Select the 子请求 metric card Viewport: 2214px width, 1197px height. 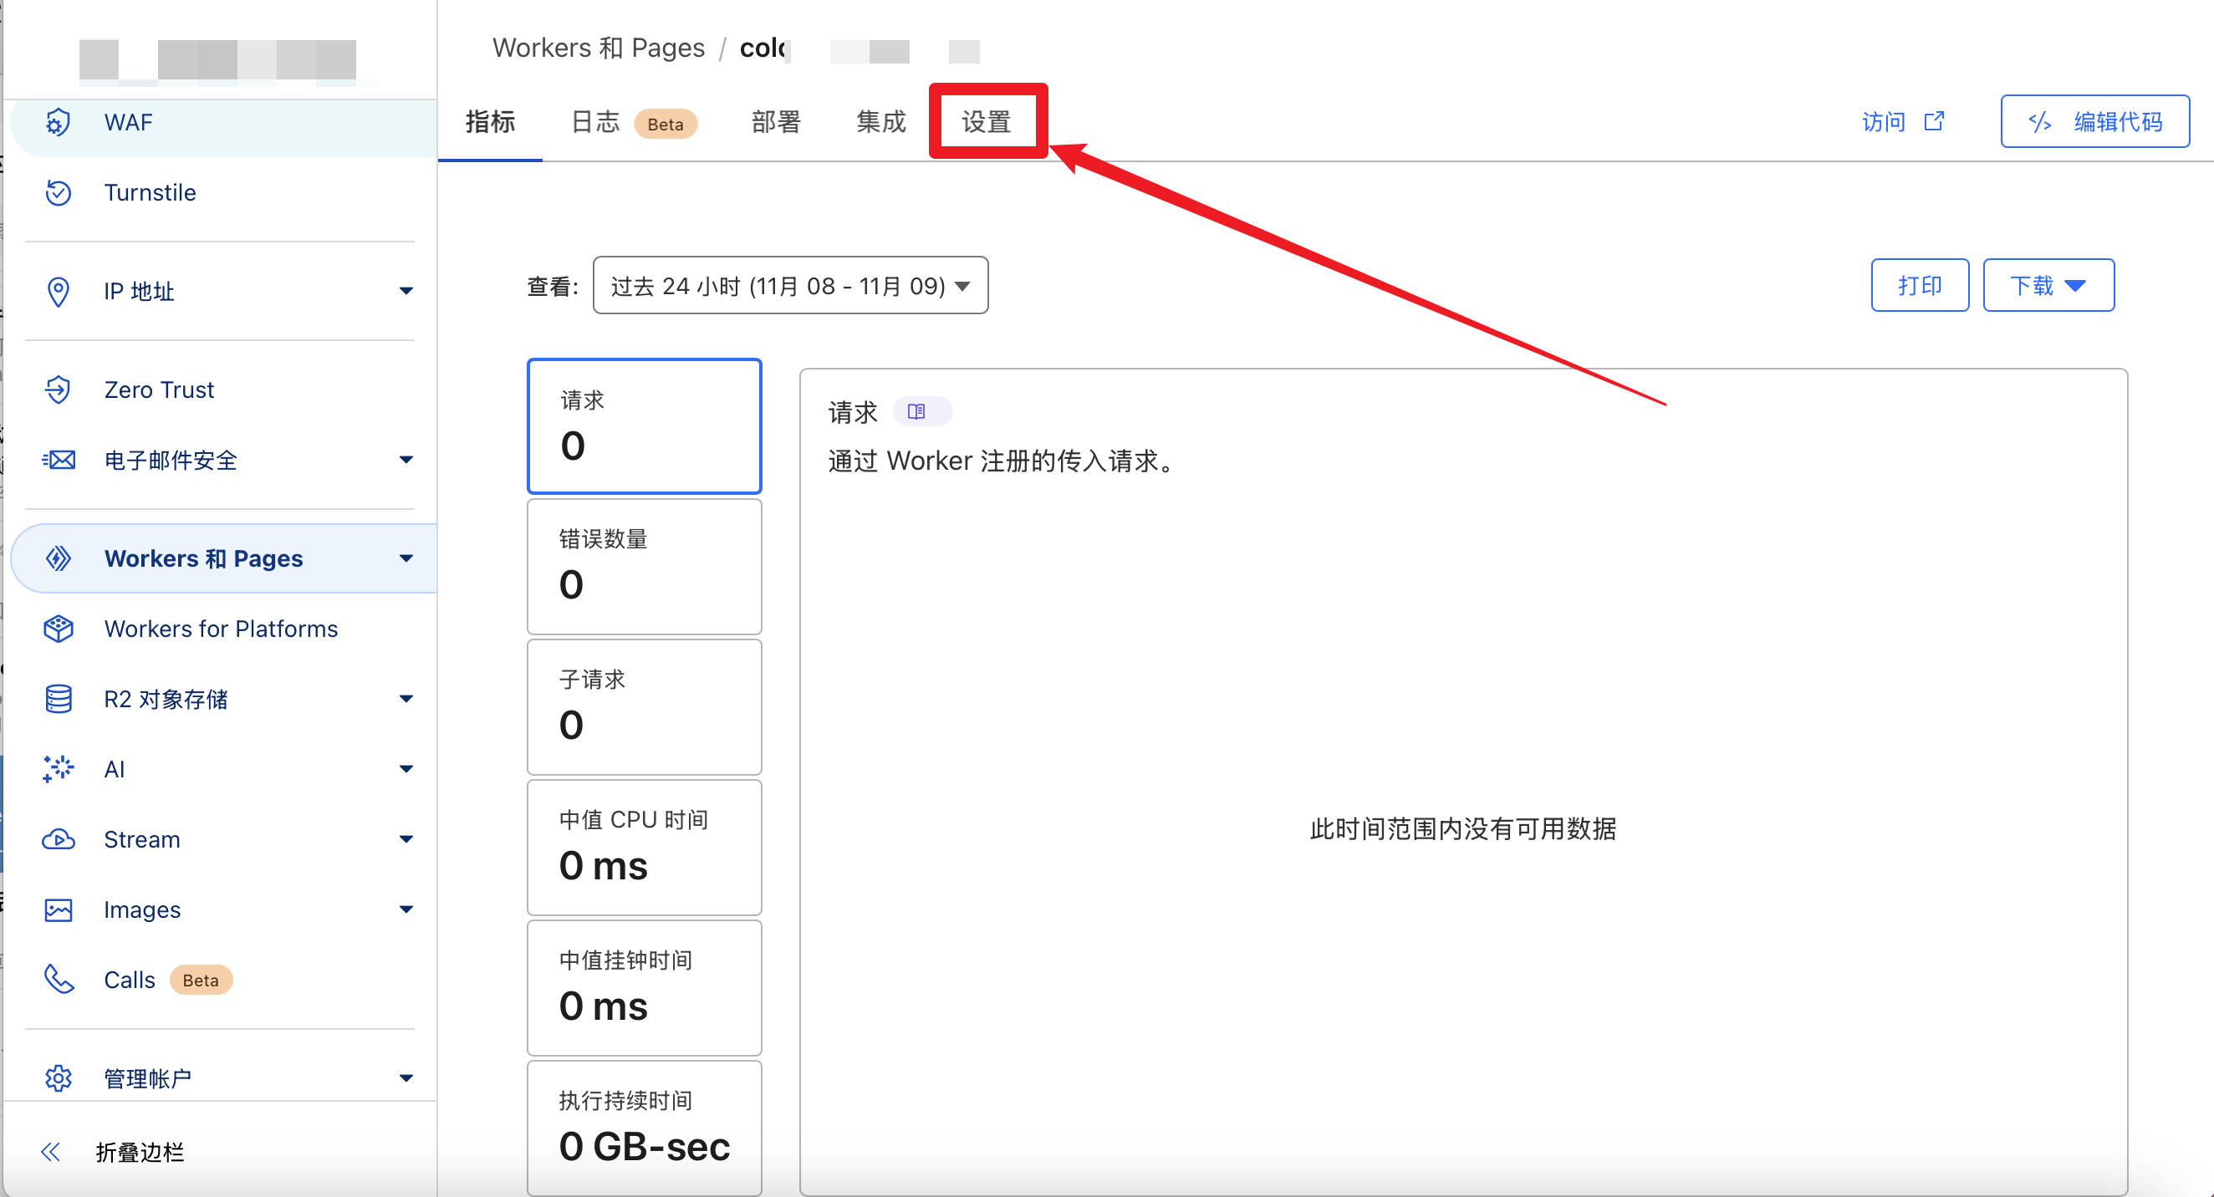(644, 707)
